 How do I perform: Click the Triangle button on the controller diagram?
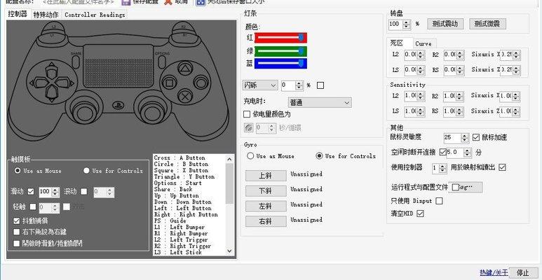[184, 69]
